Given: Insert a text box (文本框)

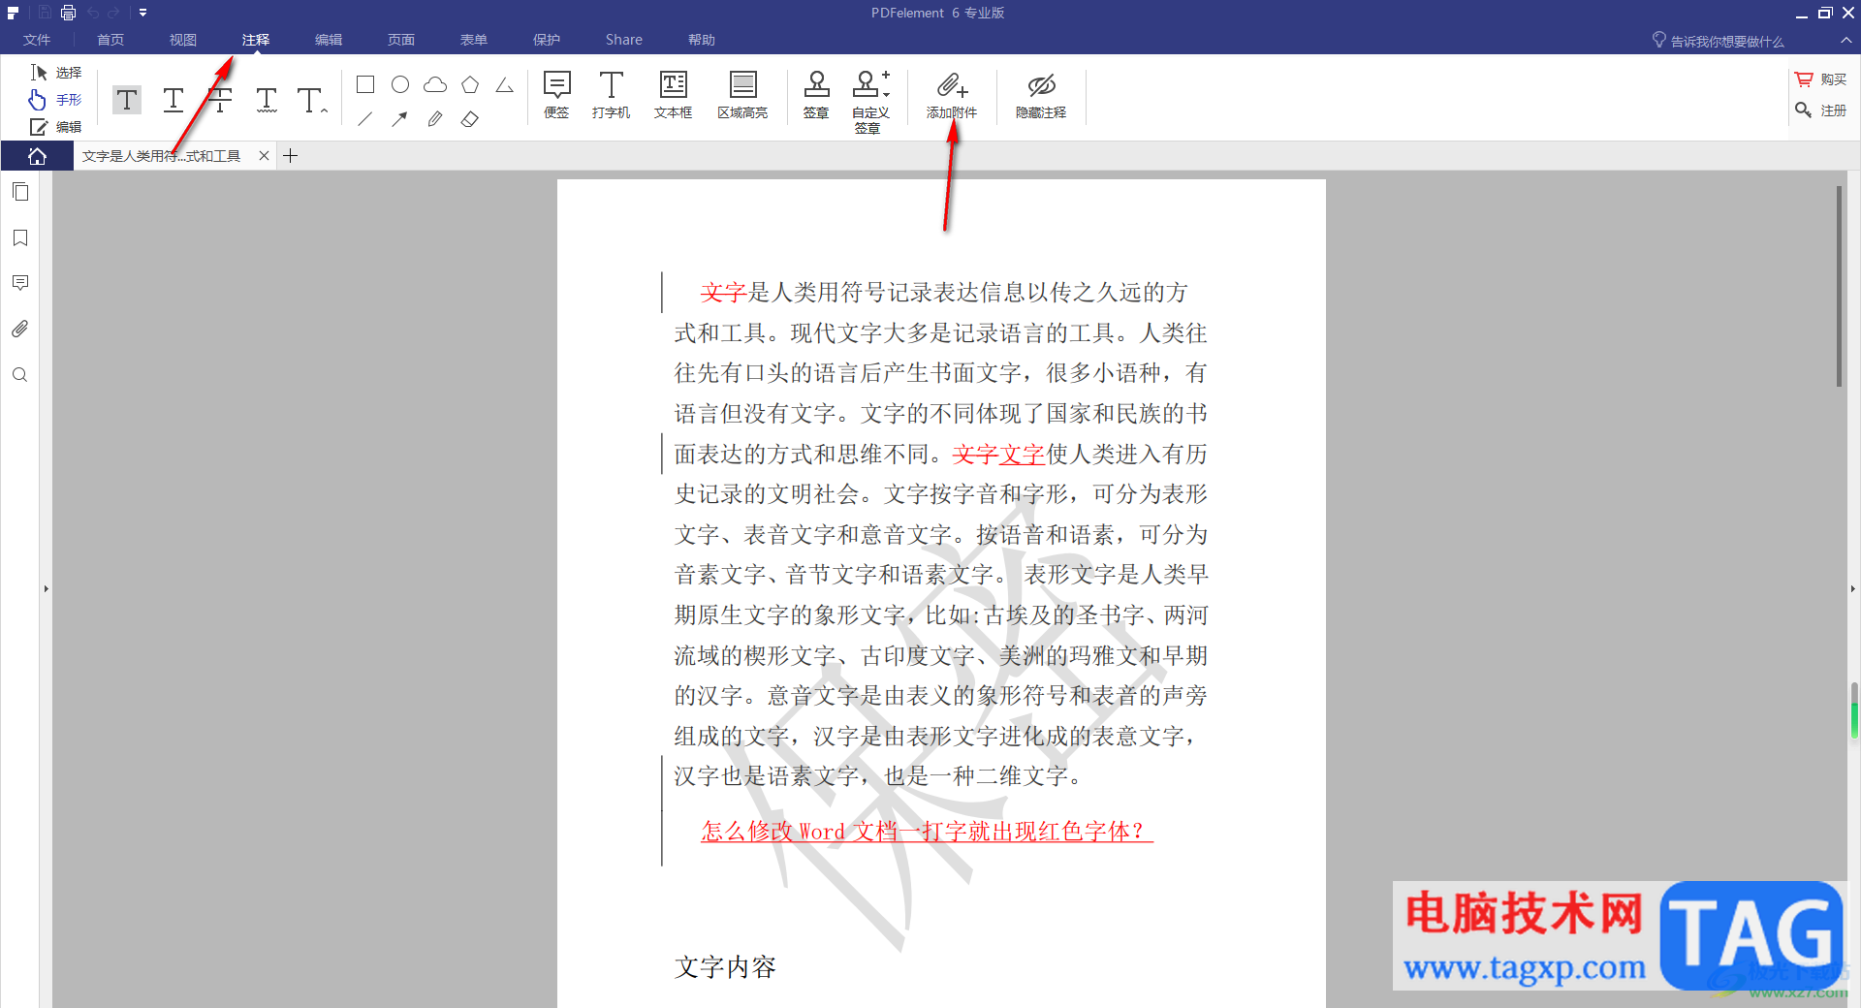Looking at the screenshot, I should 673,95.
